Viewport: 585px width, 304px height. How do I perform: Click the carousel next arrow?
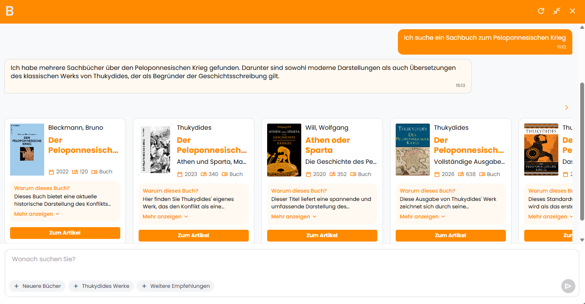tap(567, 107)
